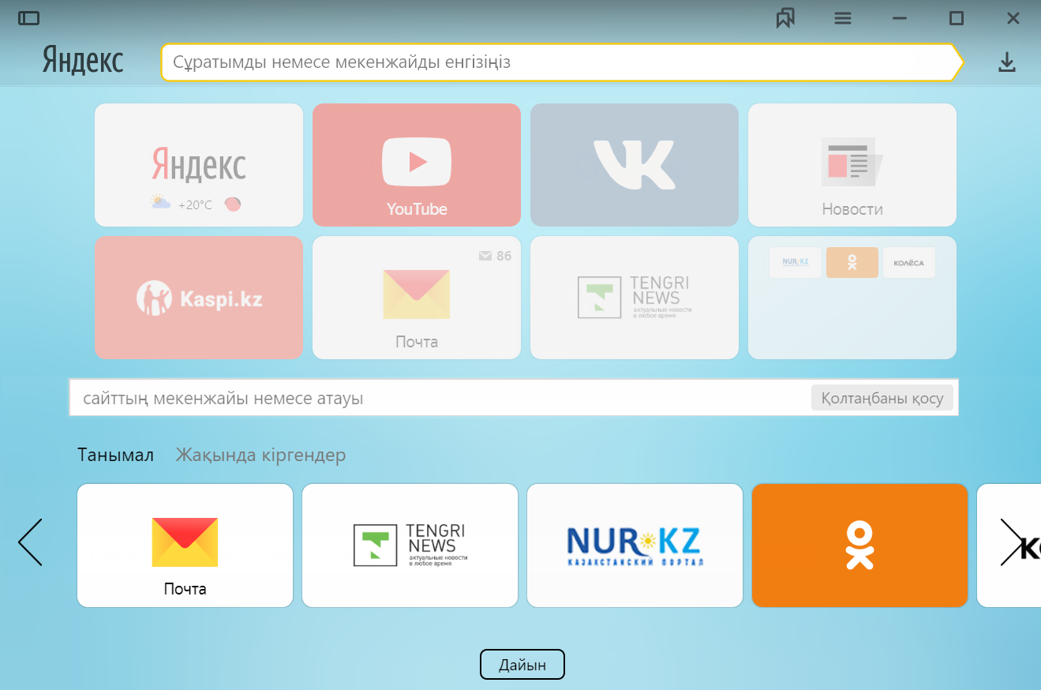This screenshot has width=1041, height=690.
Task: Toggle the sidebar panel icon
Action: pos(29,17)
